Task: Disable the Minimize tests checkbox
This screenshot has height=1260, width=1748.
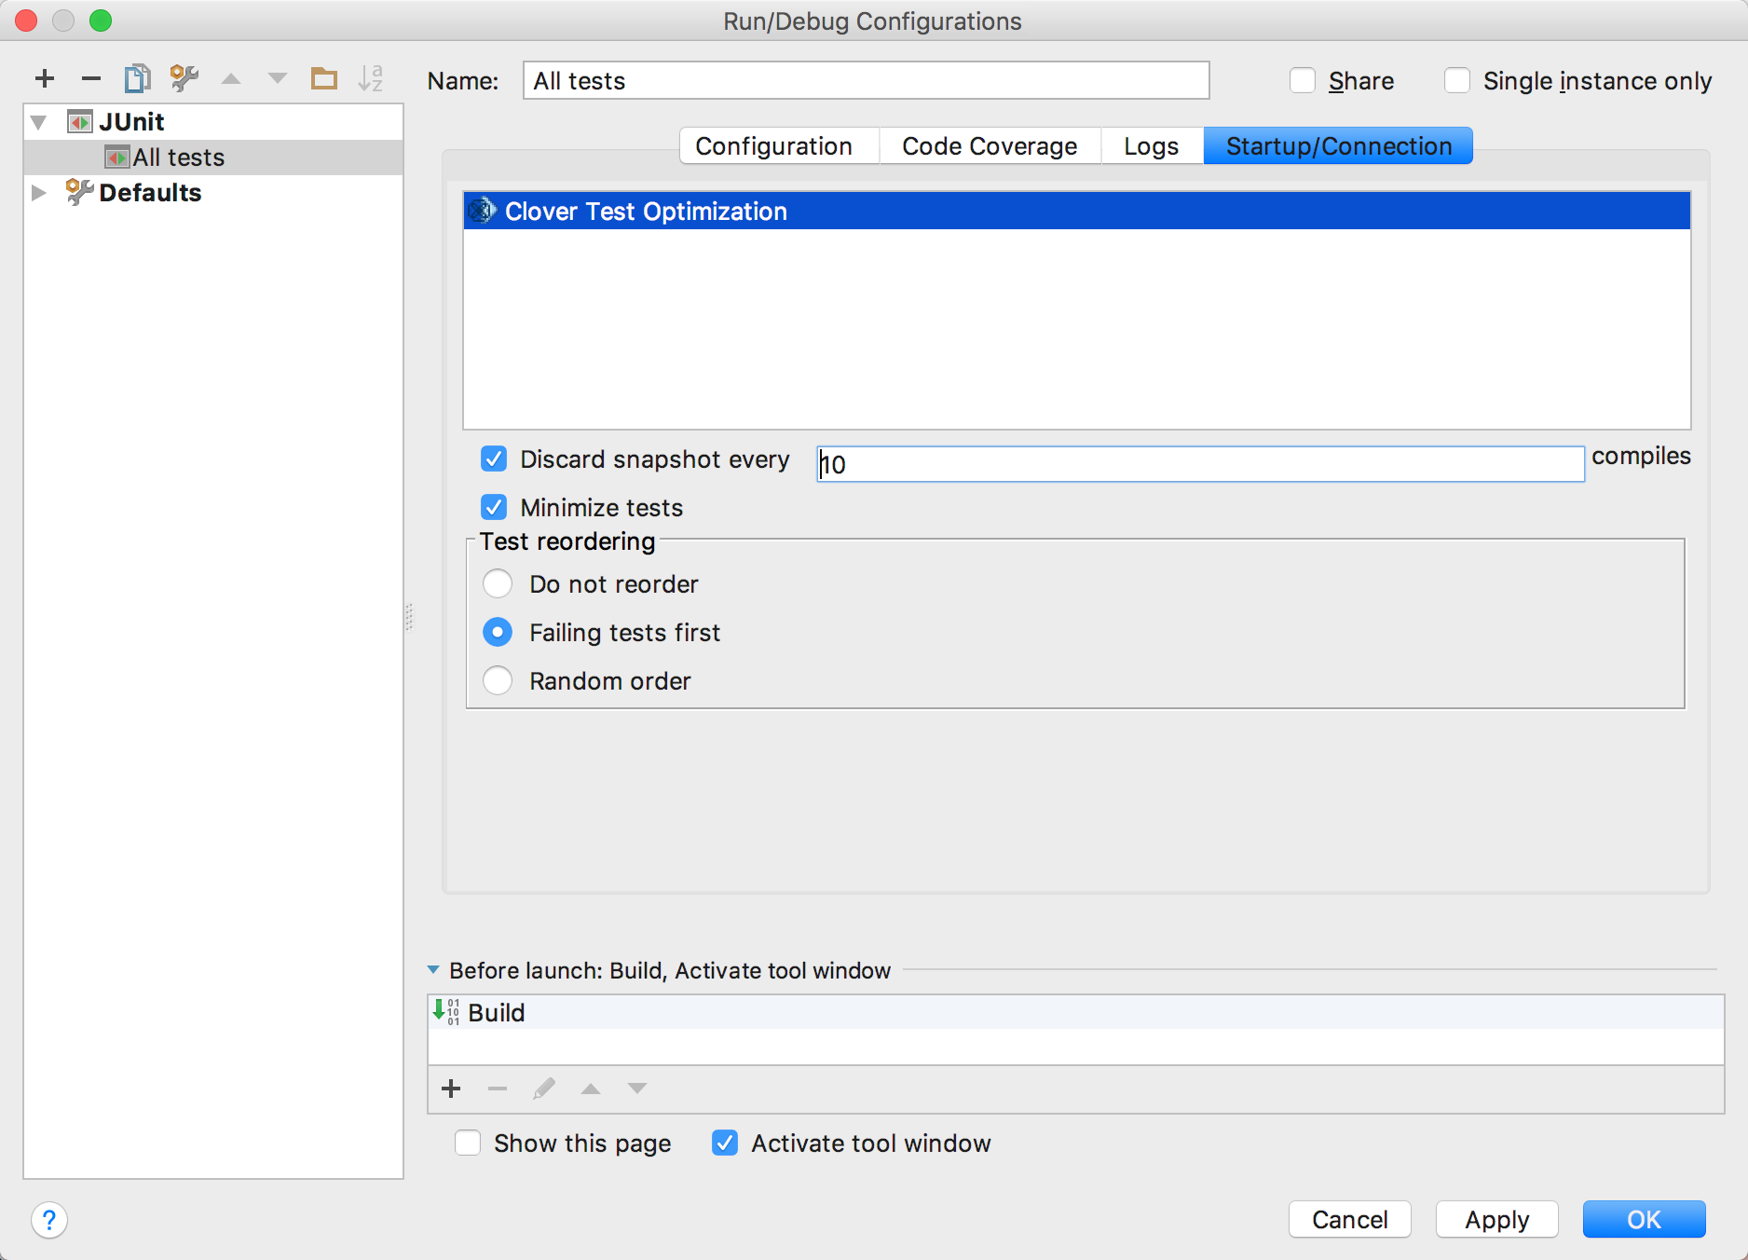Action: [494, 508]
